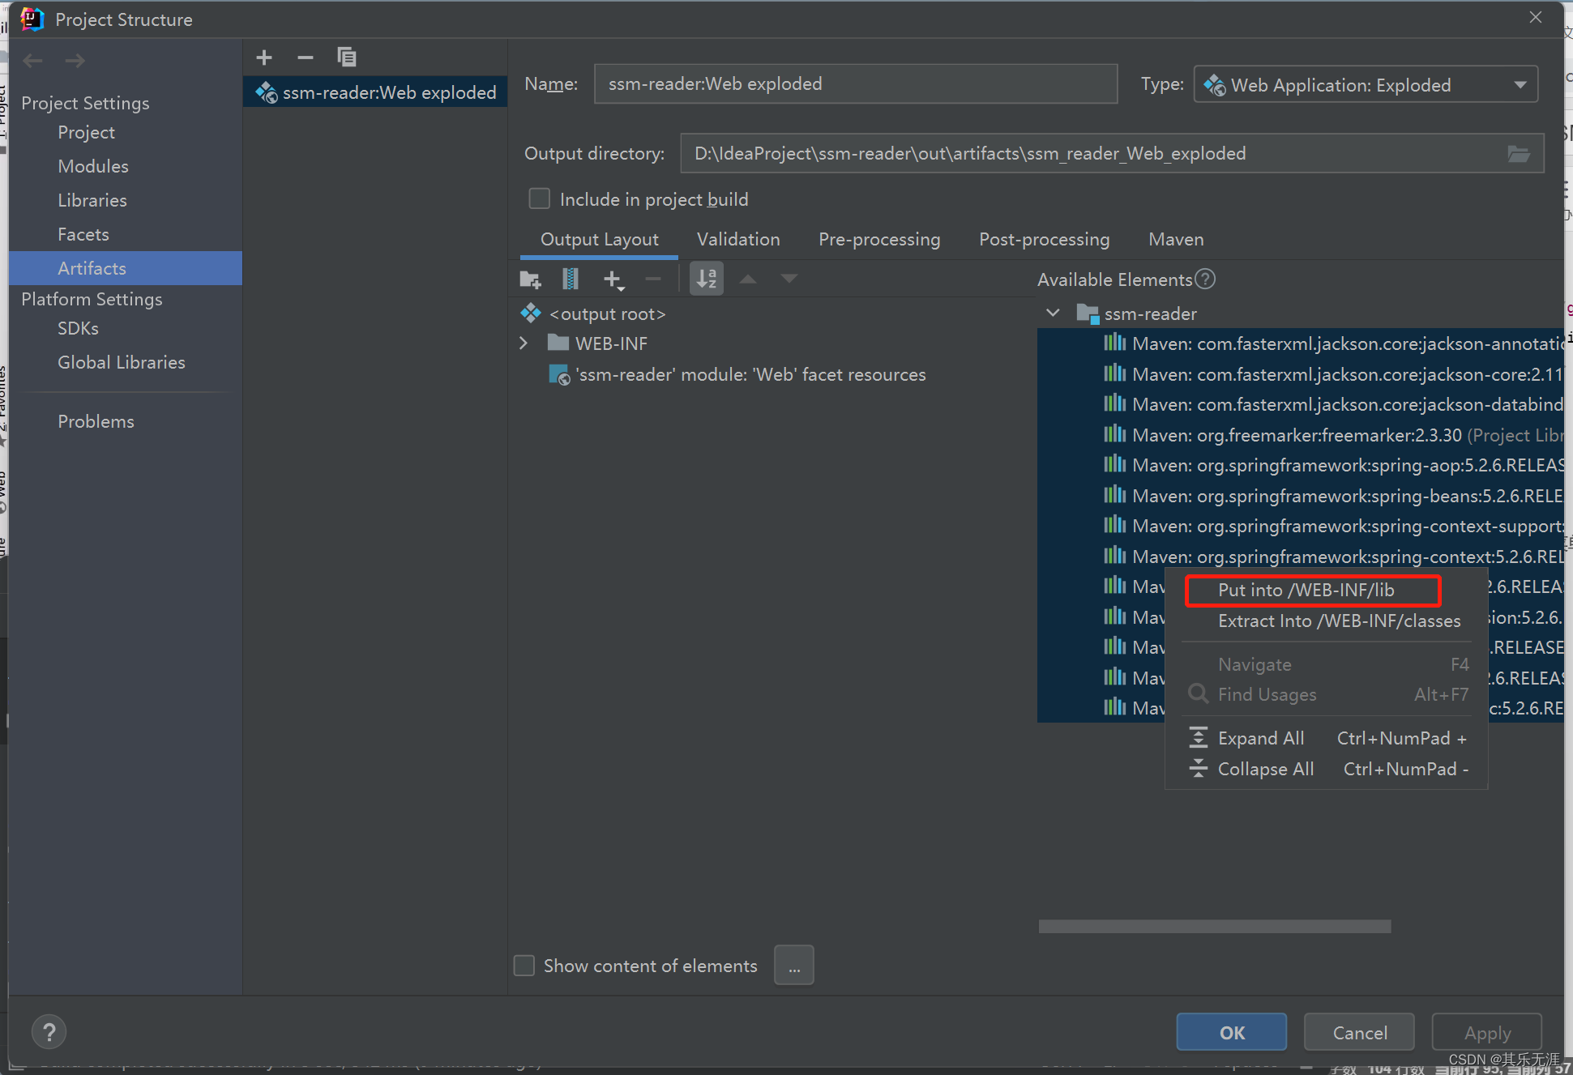Browse output directory folder icon
Image resolution: width=1573 pixels, height=1075 pixels.
coord(1518,154)
